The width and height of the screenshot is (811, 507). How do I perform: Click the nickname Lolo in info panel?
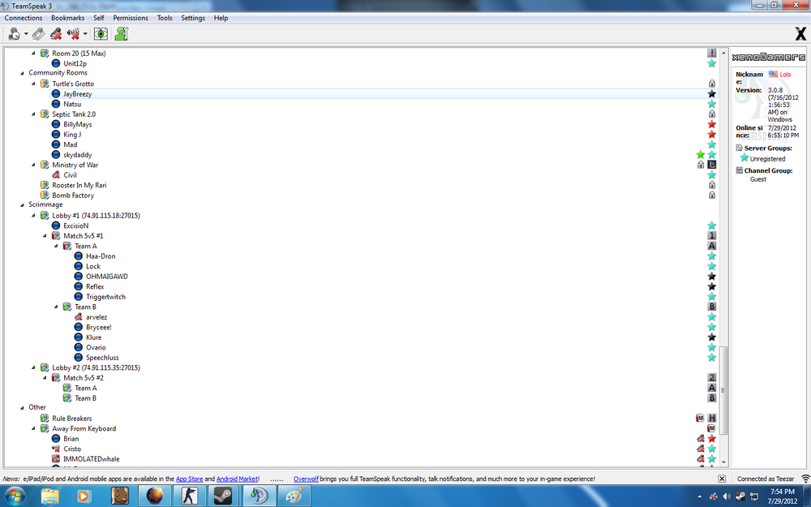click(785, 75)
